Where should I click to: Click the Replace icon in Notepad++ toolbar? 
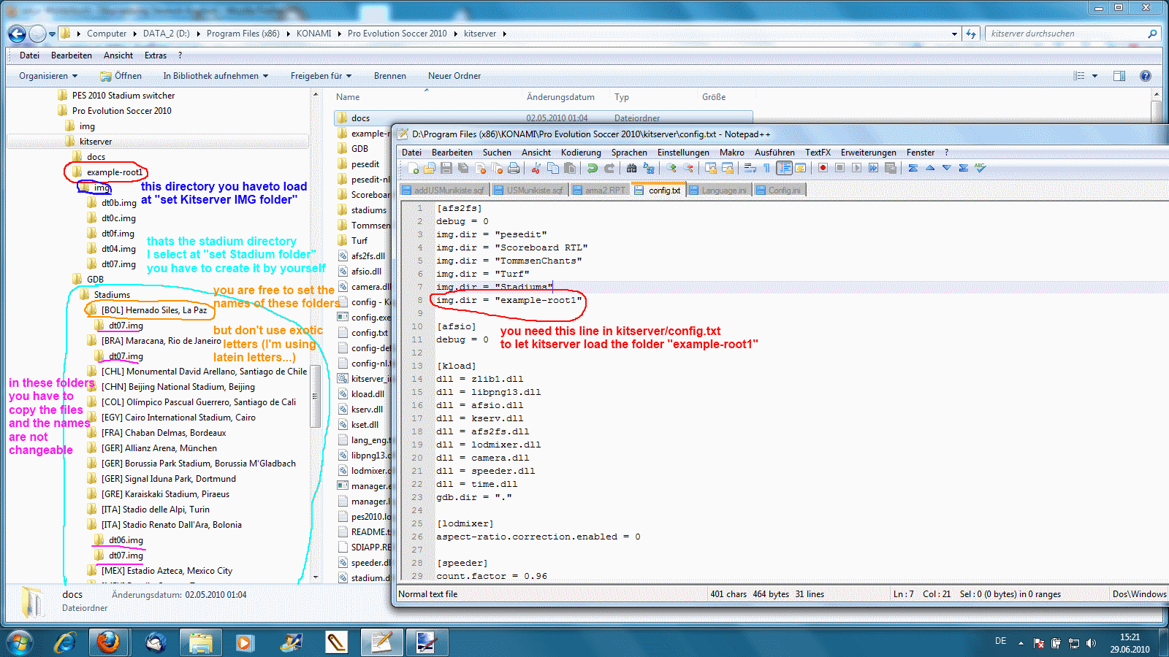pyautogui.click(x=648, y=168)
